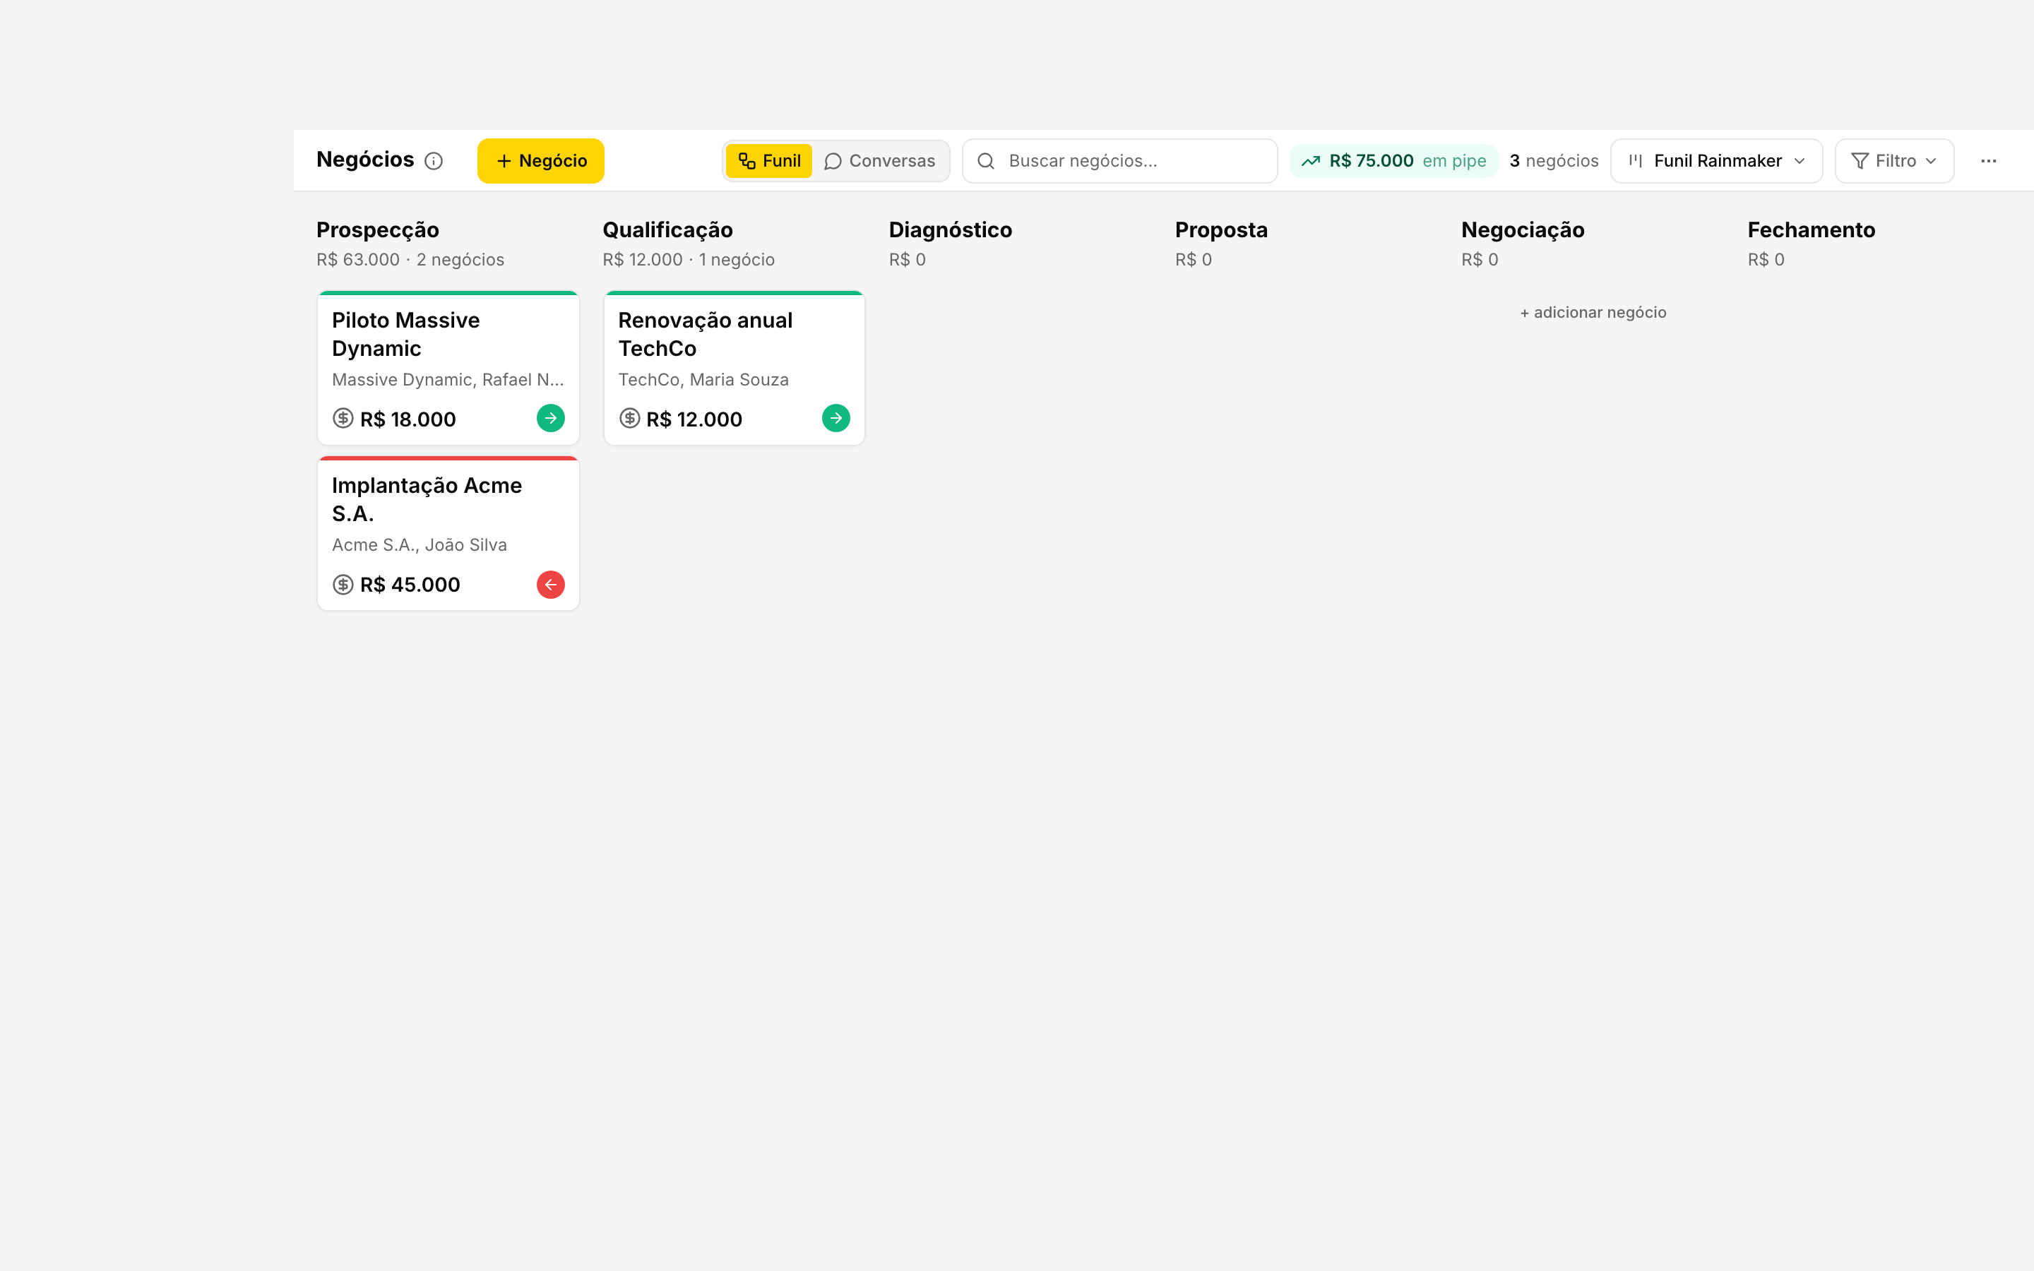Click the Negócios page title
Image resolution: width=2034 pixels, height=1271 pixels.
(x=366, y=160)
